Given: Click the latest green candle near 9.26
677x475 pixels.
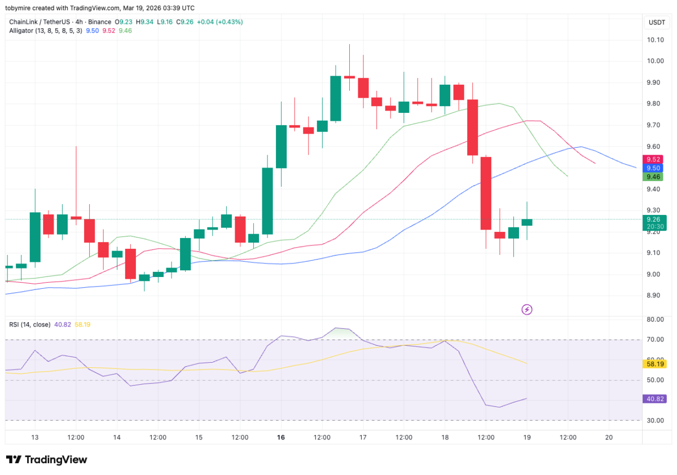Looking at the screenshot, I should [527, 222].
